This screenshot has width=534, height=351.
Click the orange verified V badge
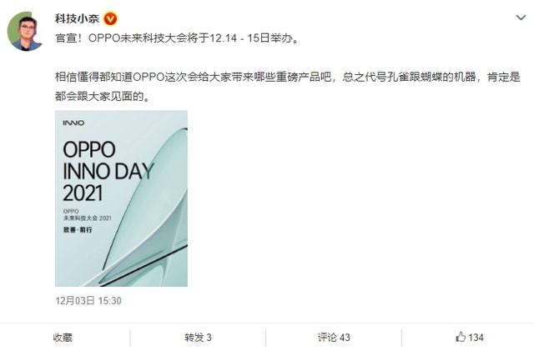(110, 18)
